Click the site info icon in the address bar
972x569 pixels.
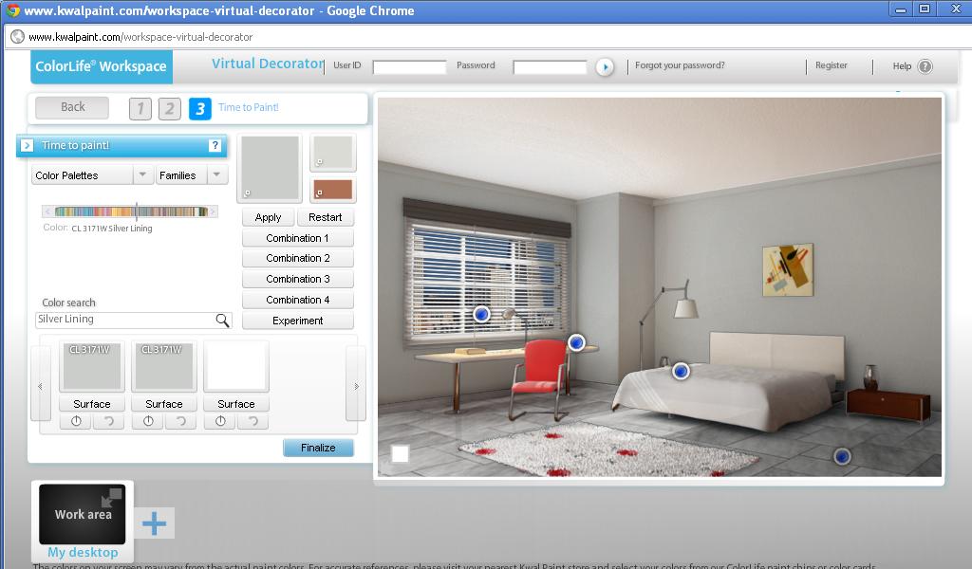(x=17, y=37)
